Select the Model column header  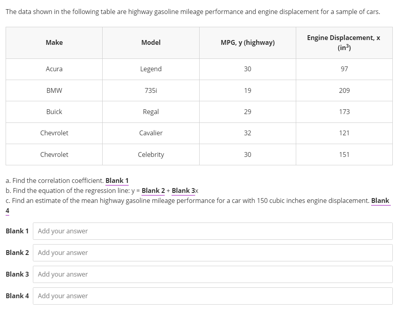[x=151, y=42]
